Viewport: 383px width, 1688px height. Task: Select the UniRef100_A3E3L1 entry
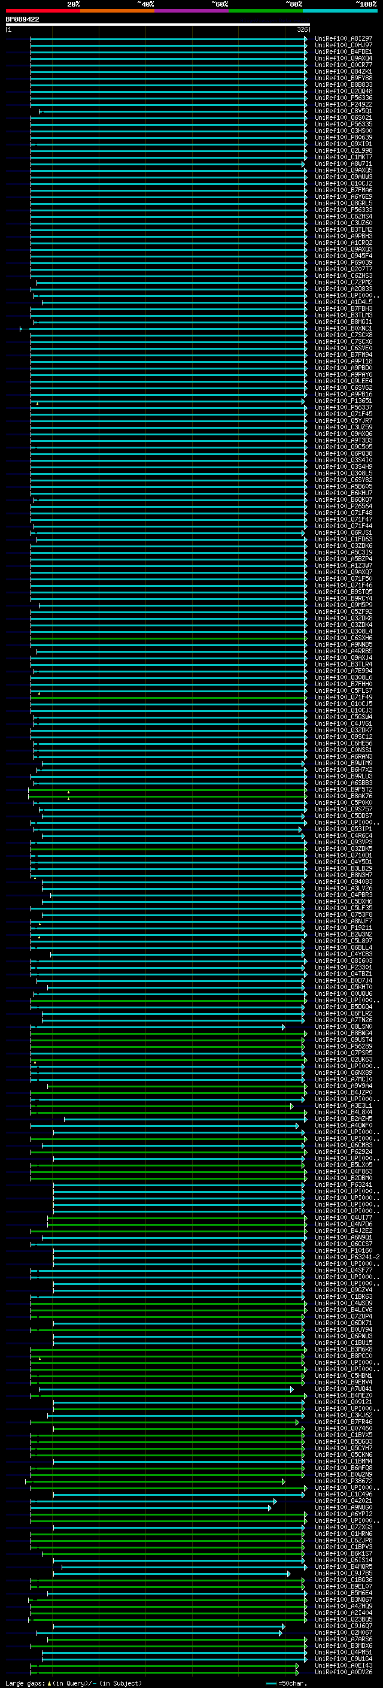tap(344, 1105)
